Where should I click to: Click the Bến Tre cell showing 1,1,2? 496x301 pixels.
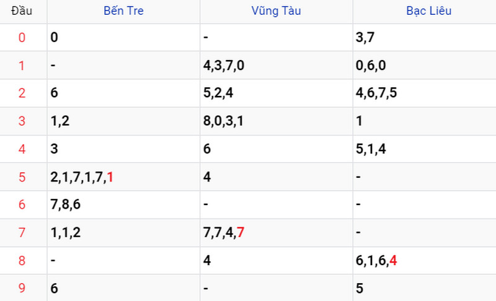point(123,233)
